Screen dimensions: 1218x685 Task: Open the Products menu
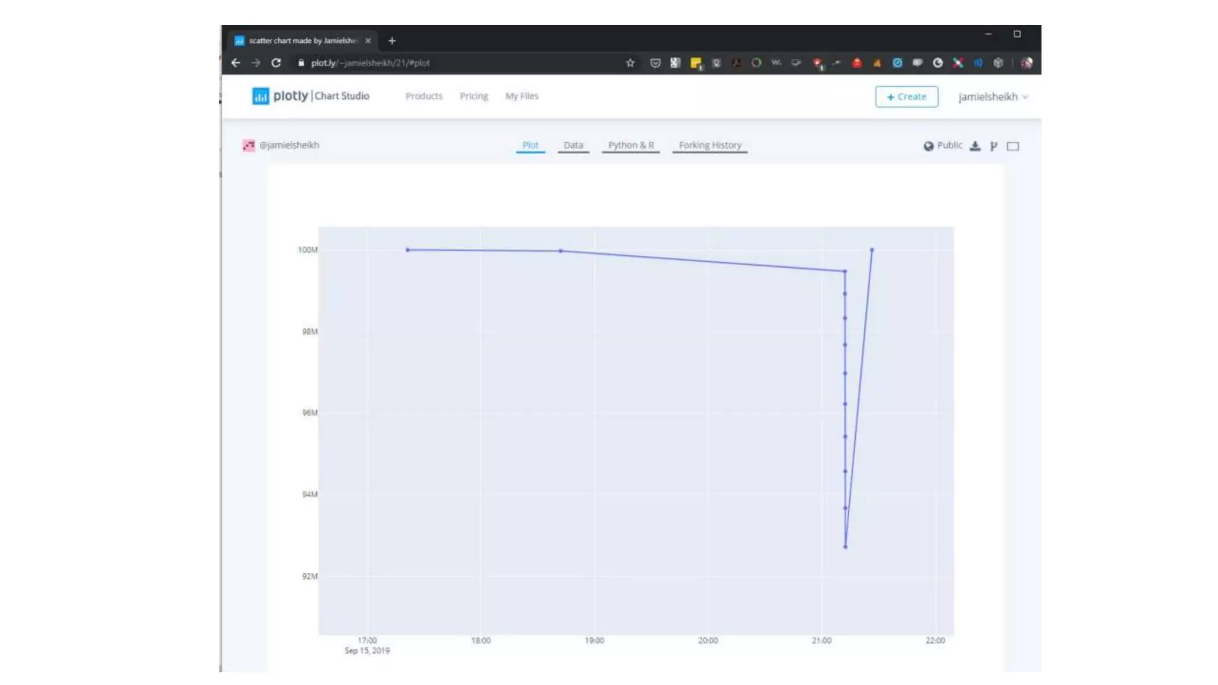(424, 96)
